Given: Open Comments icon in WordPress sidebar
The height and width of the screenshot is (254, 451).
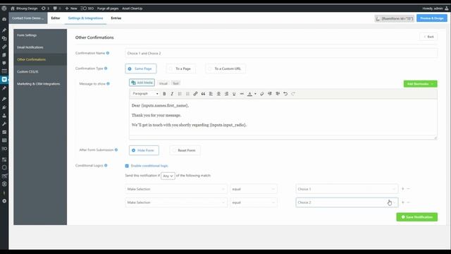Looking at the screenshot, I should pyautogui.click(x=4, y=63).
